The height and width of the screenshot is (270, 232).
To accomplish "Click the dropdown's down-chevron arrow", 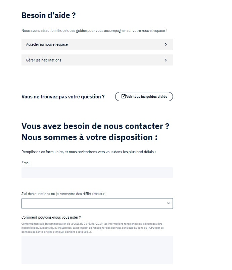I will click(169, 204).
